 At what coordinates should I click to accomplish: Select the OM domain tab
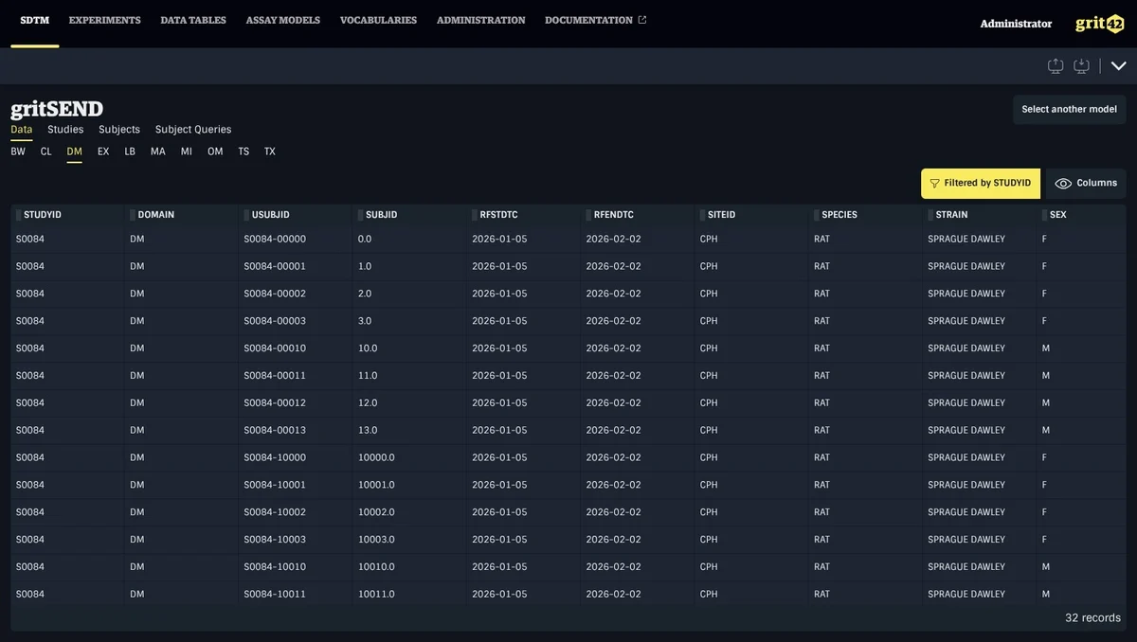pos(215,152)
